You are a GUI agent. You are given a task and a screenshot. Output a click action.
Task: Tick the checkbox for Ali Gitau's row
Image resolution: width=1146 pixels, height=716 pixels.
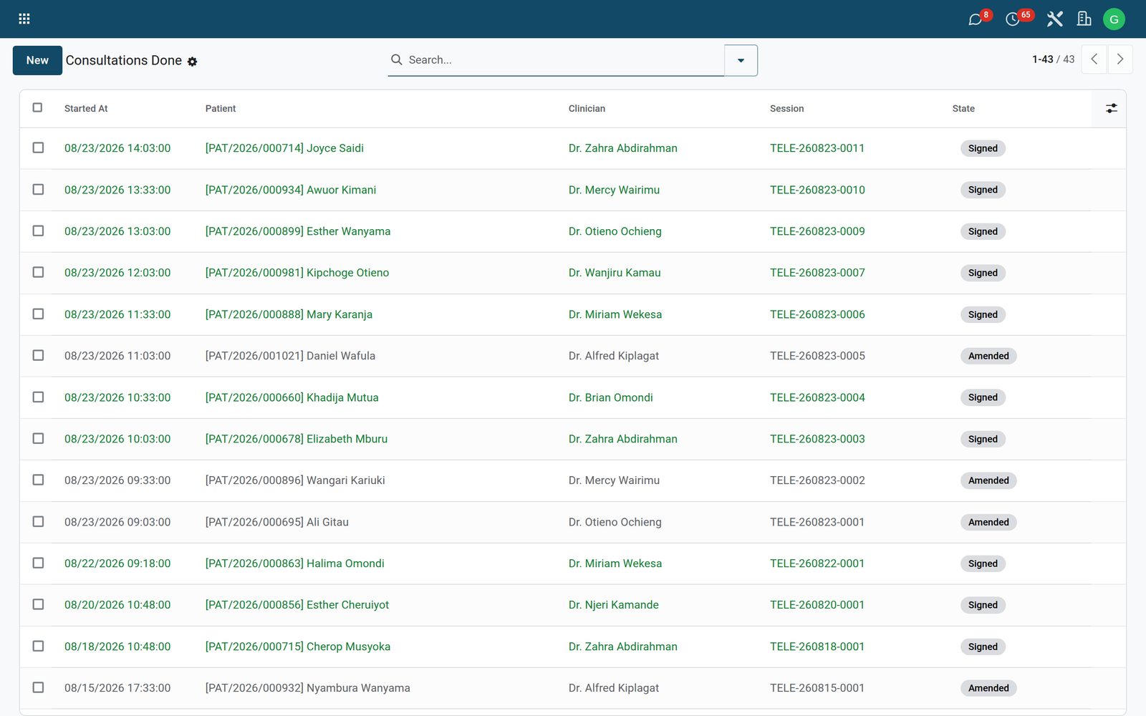pos(38,521)
